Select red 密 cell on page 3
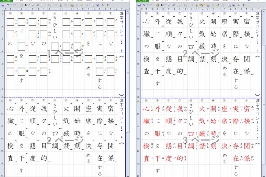The height and width of the screenshot is (177, 266). [x=246, y=108]
